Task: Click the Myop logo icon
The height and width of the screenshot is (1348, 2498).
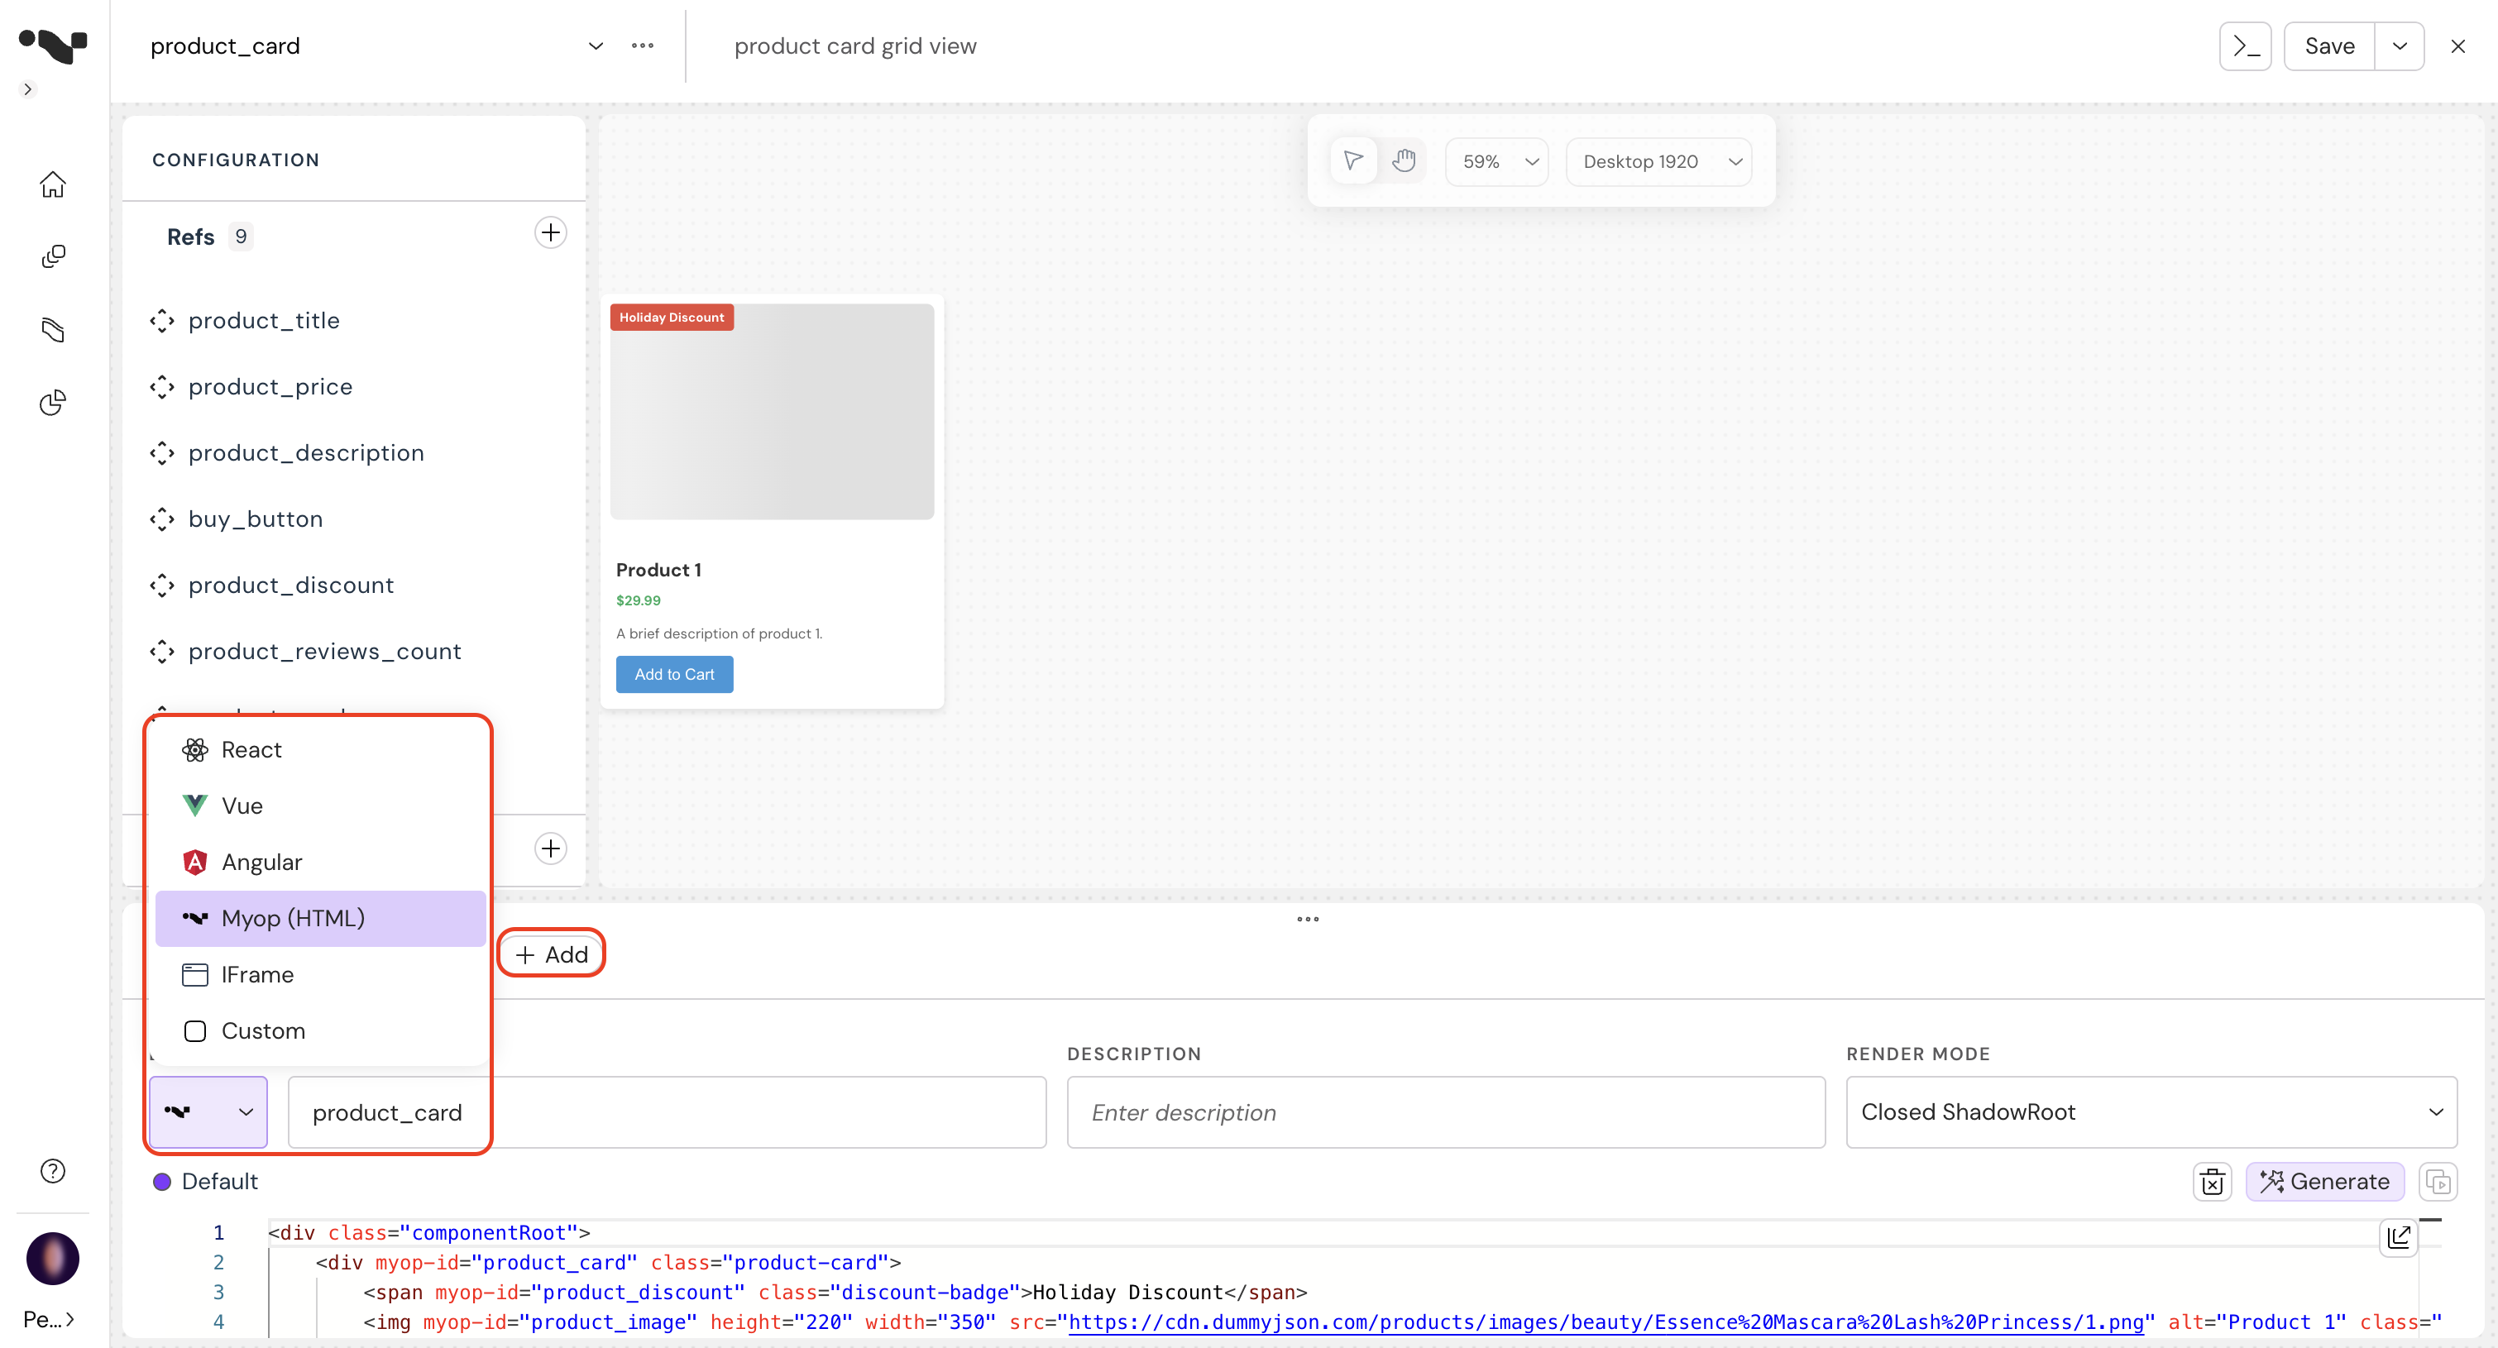Action: tap(53, 45)
